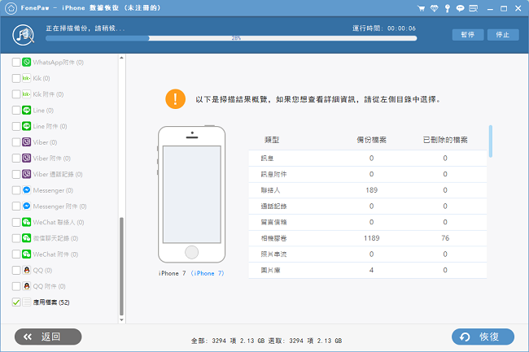This screenshot has width=529, height=352.
Task: Click the diamond icon in title bar
Action: (435, 8)
